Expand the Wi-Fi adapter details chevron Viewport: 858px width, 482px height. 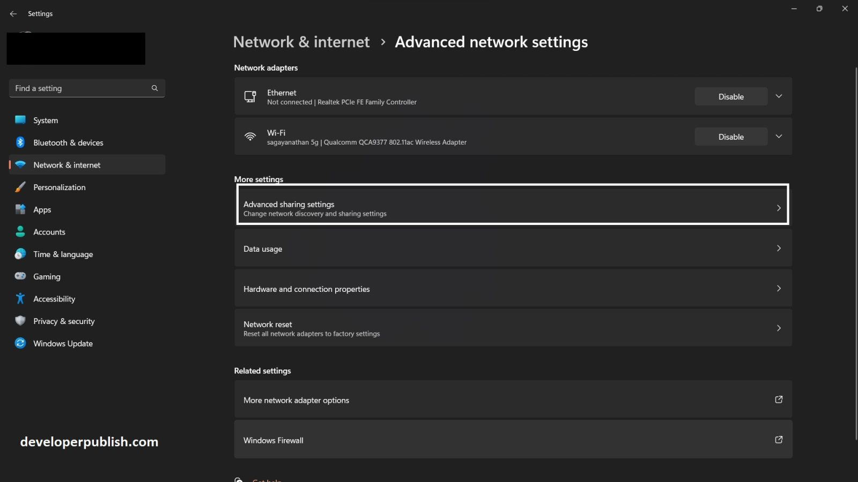pos(779,136)
